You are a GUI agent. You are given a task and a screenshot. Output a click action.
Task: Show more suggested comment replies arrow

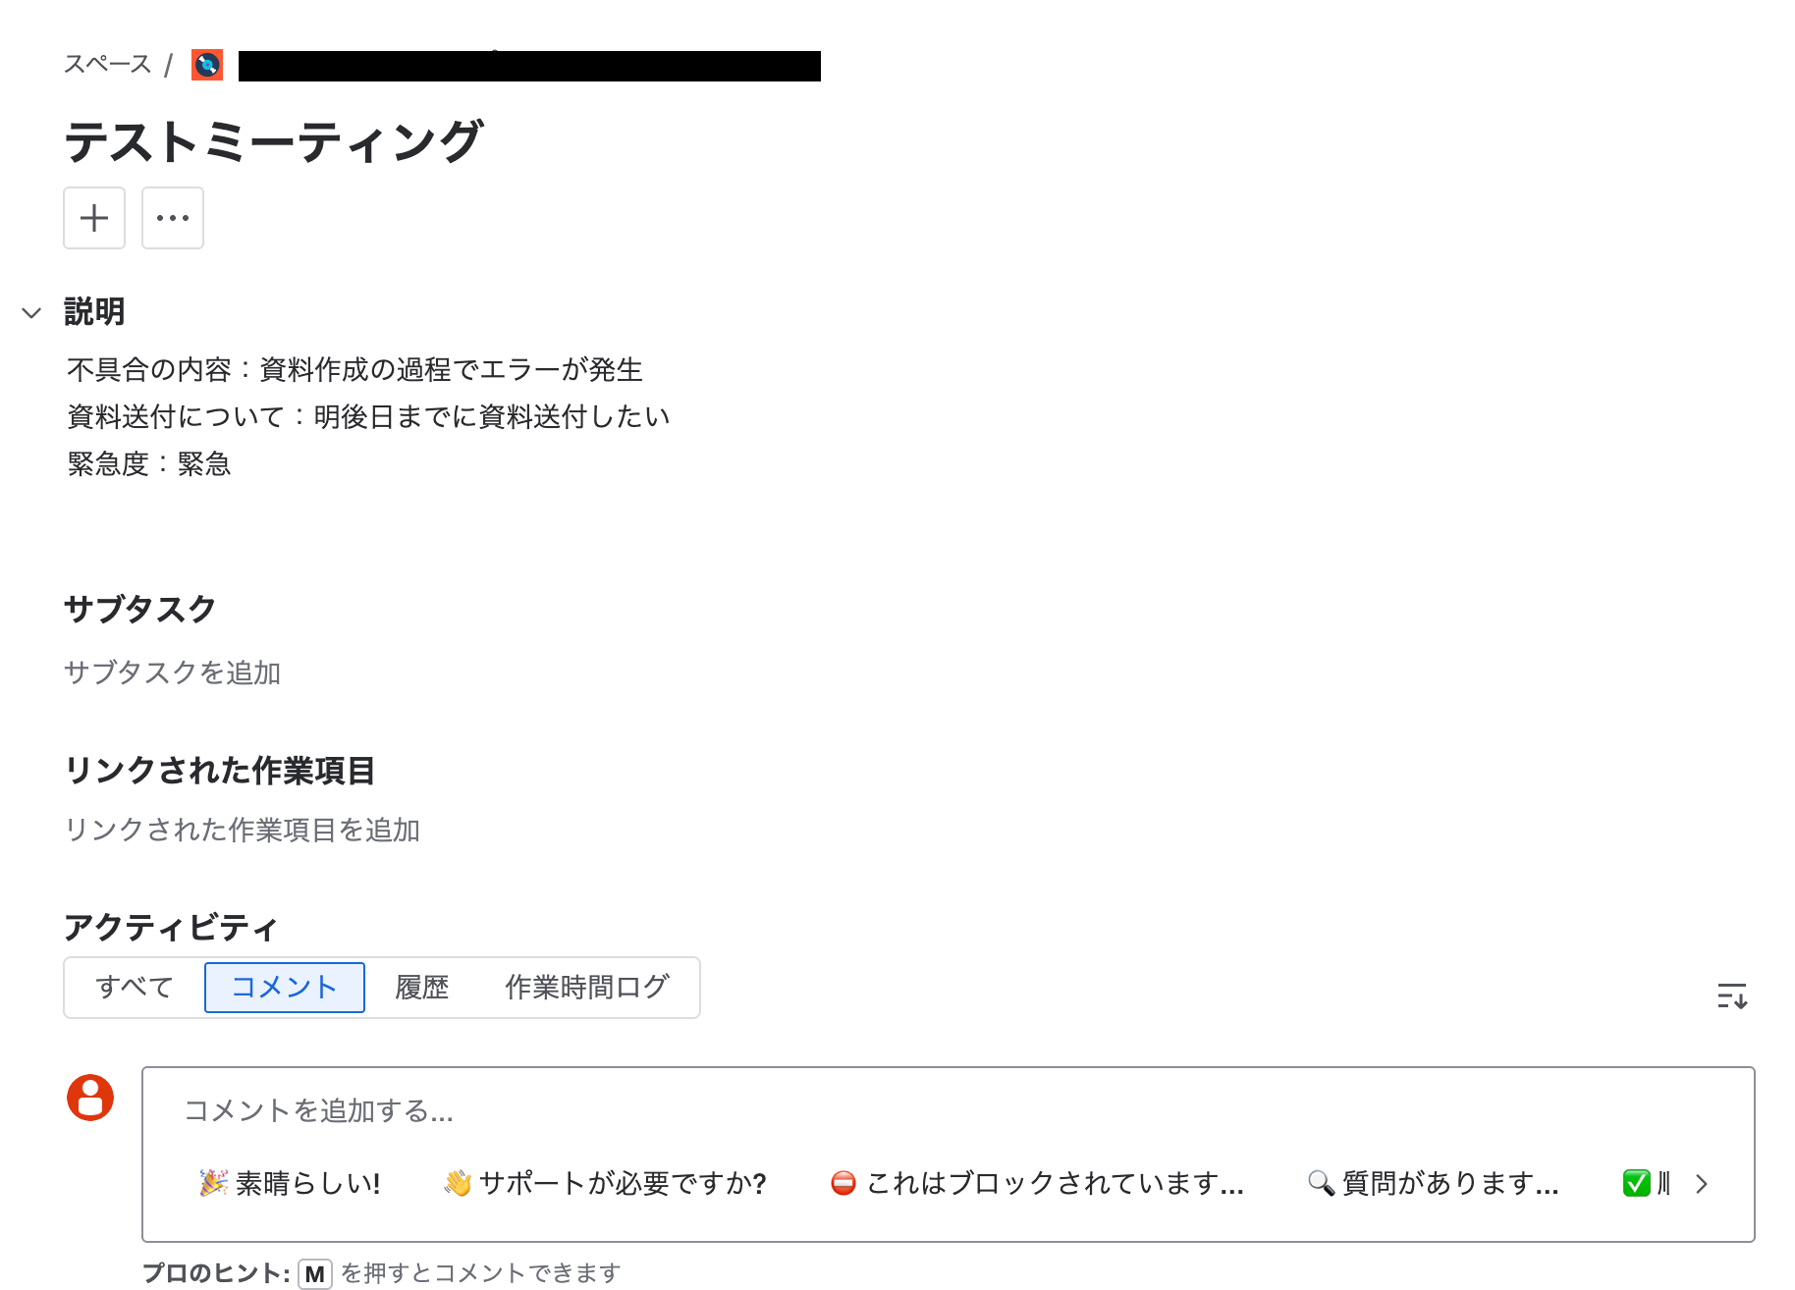[x=1702, y=1184]
